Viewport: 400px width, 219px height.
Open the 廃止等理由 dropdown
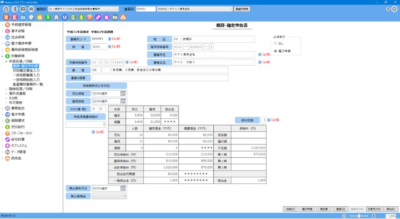click(124, 196)
